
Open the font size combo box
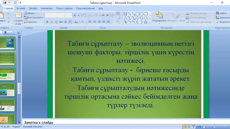tap(69, 15)
